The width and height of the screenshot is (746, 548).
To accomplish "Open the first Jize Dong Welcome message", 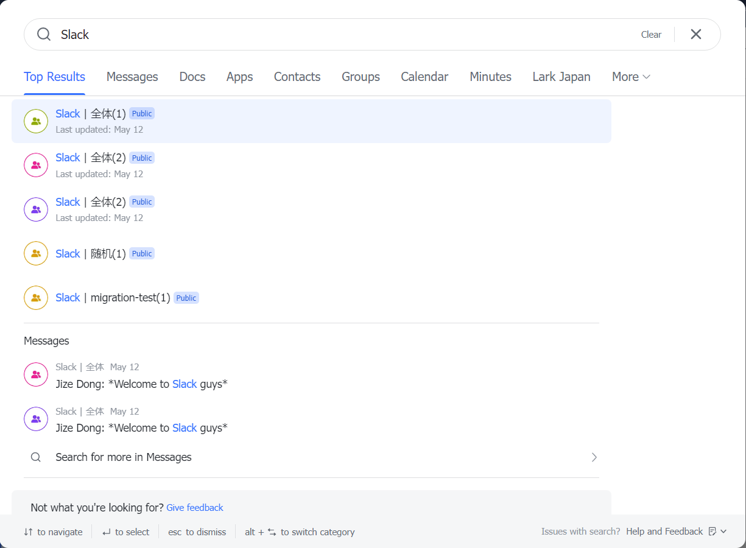I will click(x=311, y=375).
